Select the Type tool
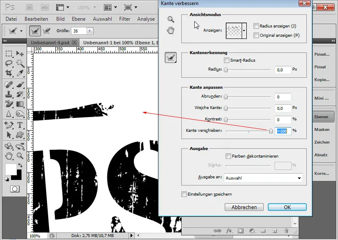This screenshot has width=338, height=240. click(20, 125)
